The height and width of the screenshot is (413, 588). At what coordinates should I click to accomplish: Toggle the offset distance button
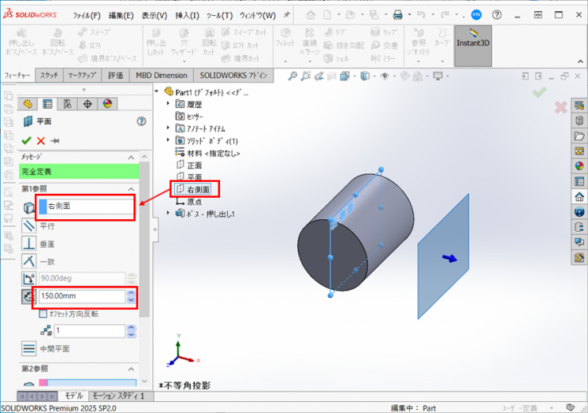[x=29, y=296]
